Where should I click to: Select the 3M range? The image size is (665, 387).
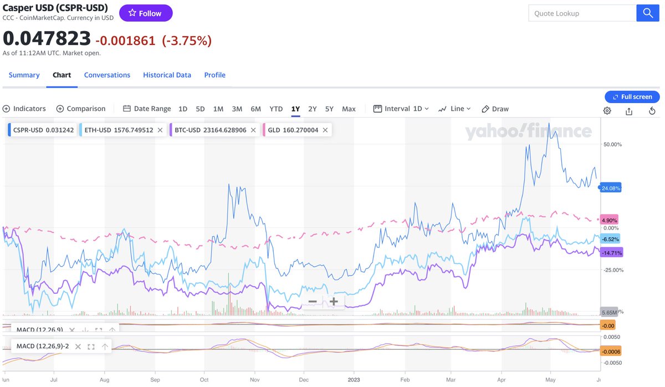(237, 109)
